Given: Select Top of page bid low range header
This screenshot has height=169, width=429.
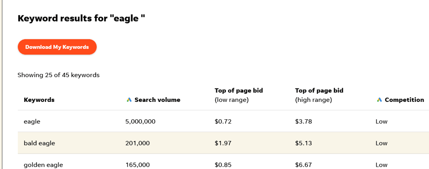Looking at the screenshot, I should click(x=239, y=95).
